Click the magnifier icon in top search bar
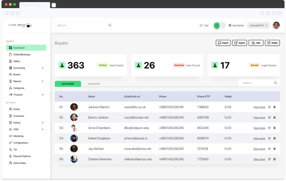The image size is (286, 181). click(x=110, y=25)
